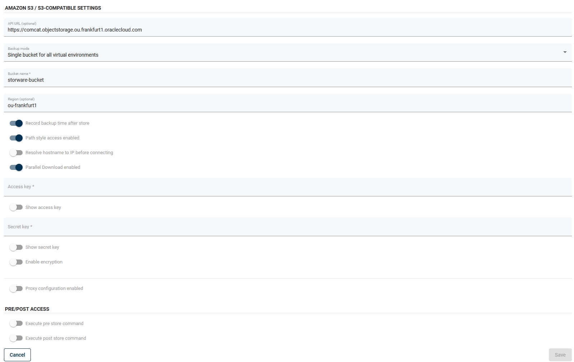Image resolution: width=574 pixels, height=362 pixels.
Task: Enable Proxy configuration toggle
Action: coord(16,289)
